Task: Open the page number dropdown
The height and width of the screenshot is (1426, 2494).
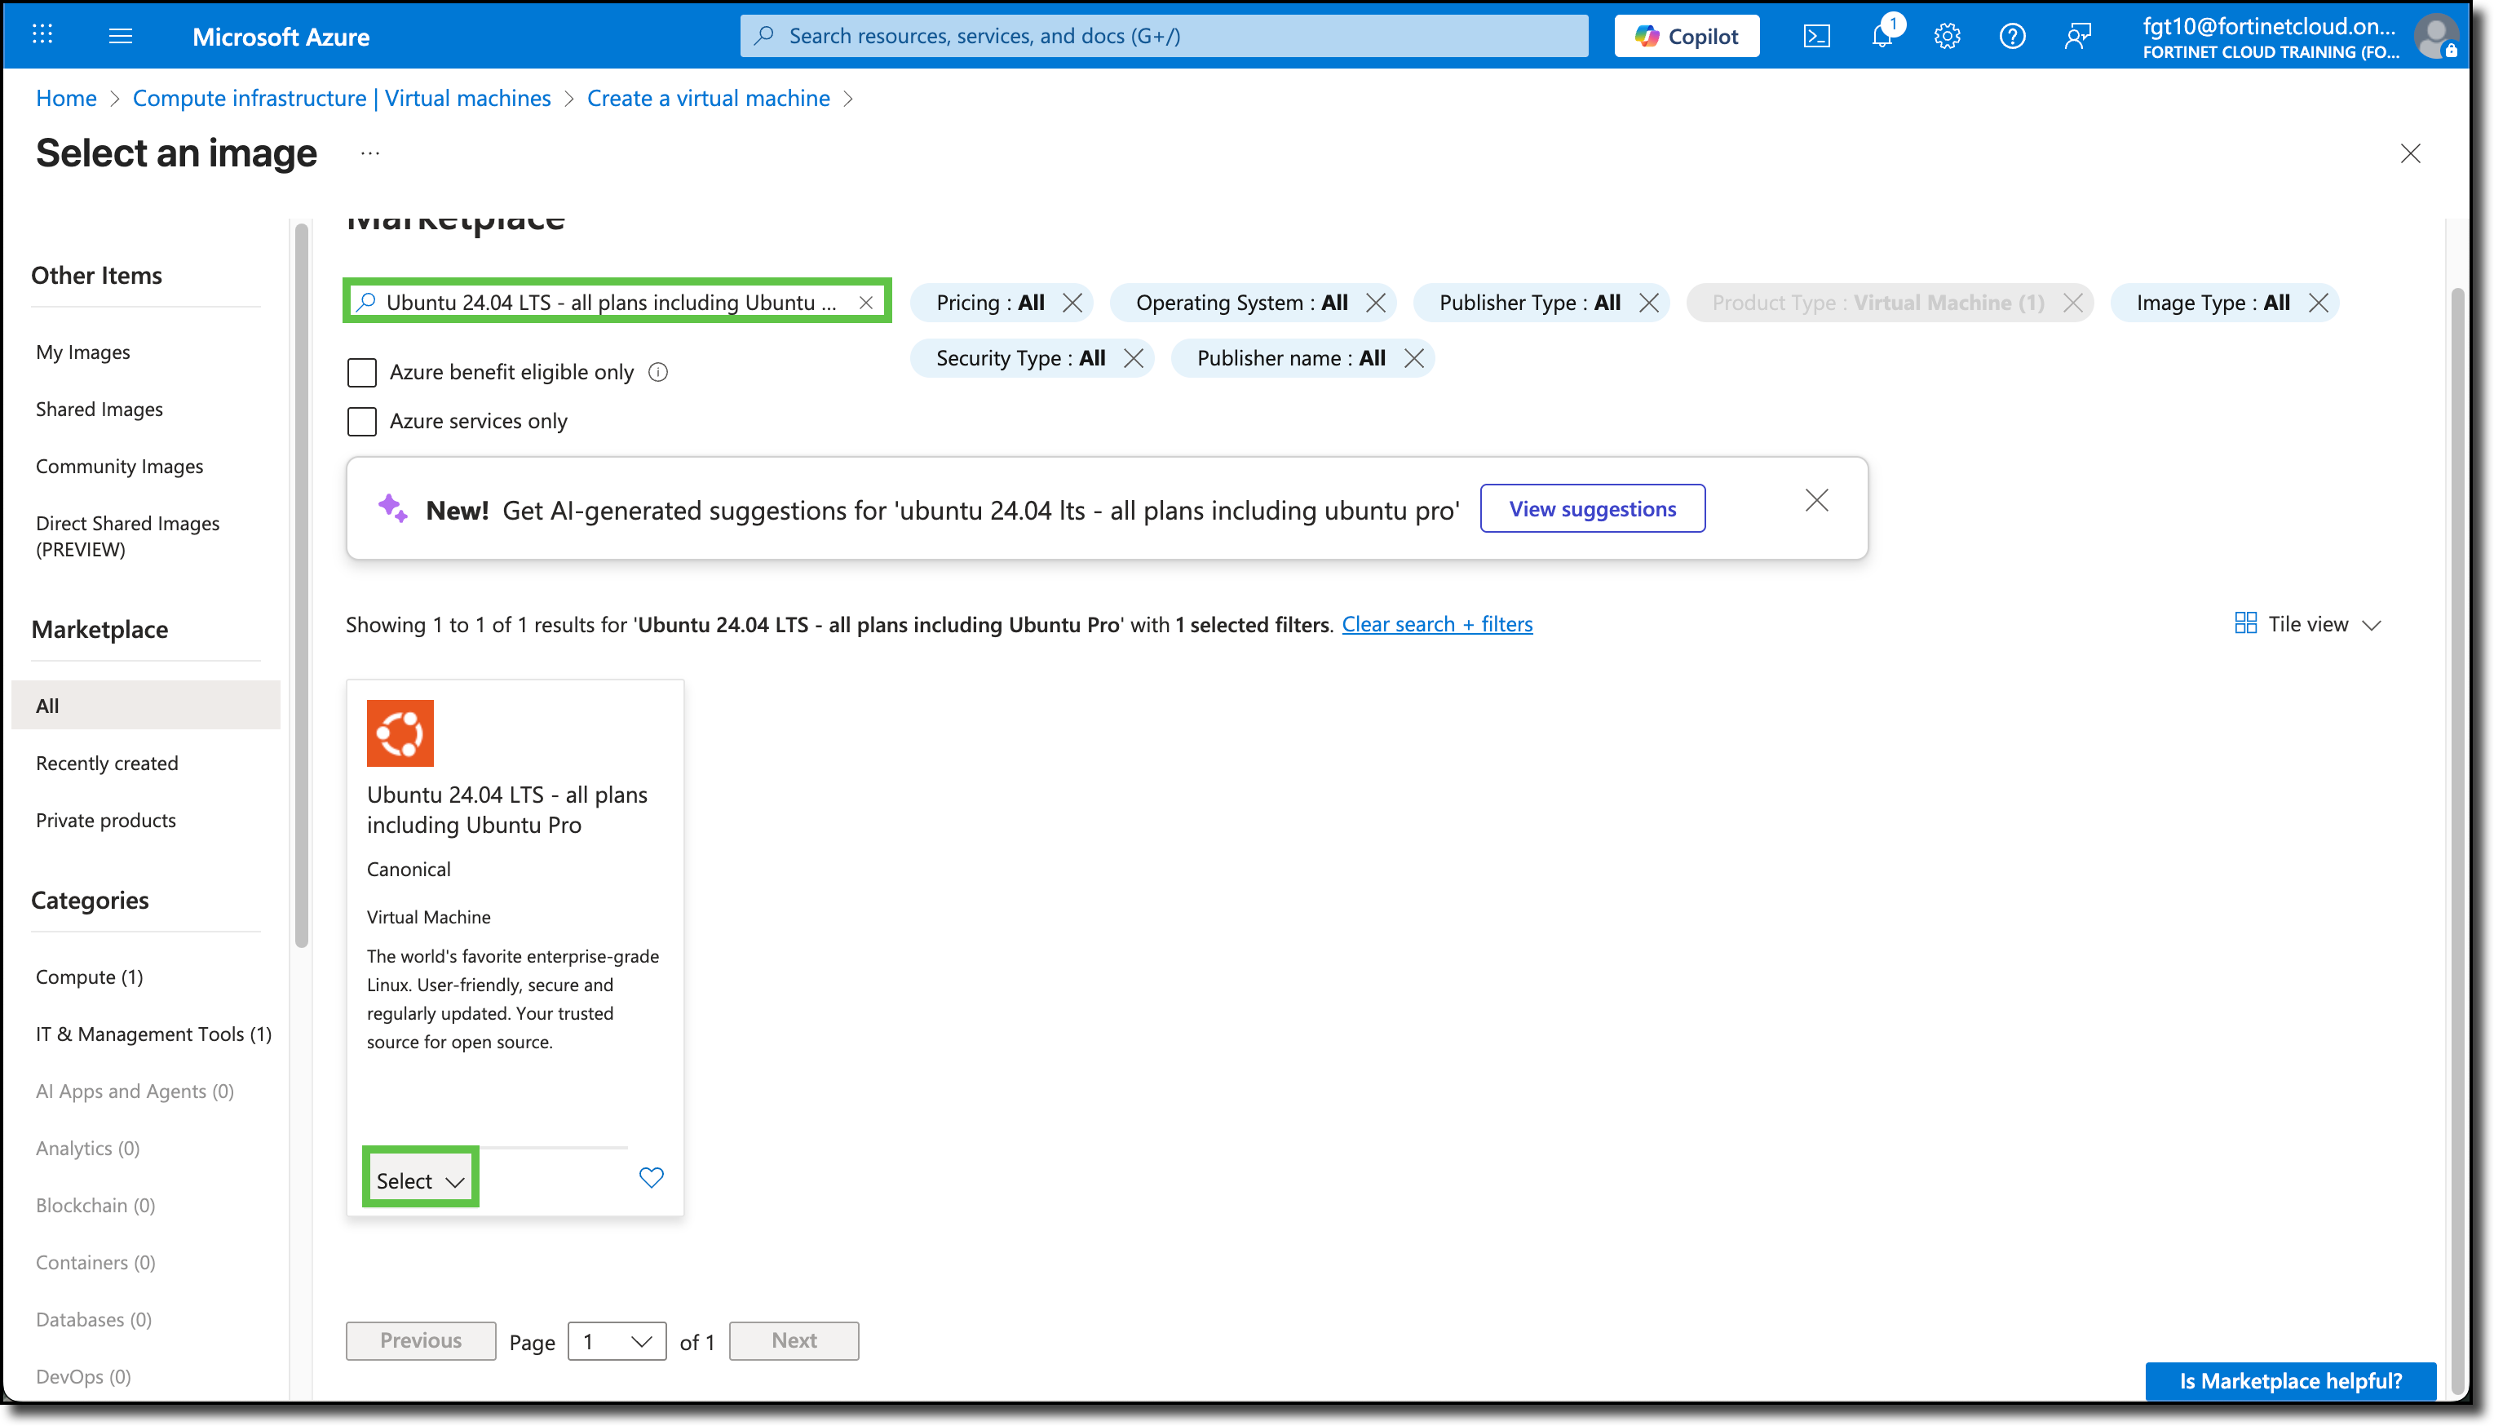Action: (617, 1341)
